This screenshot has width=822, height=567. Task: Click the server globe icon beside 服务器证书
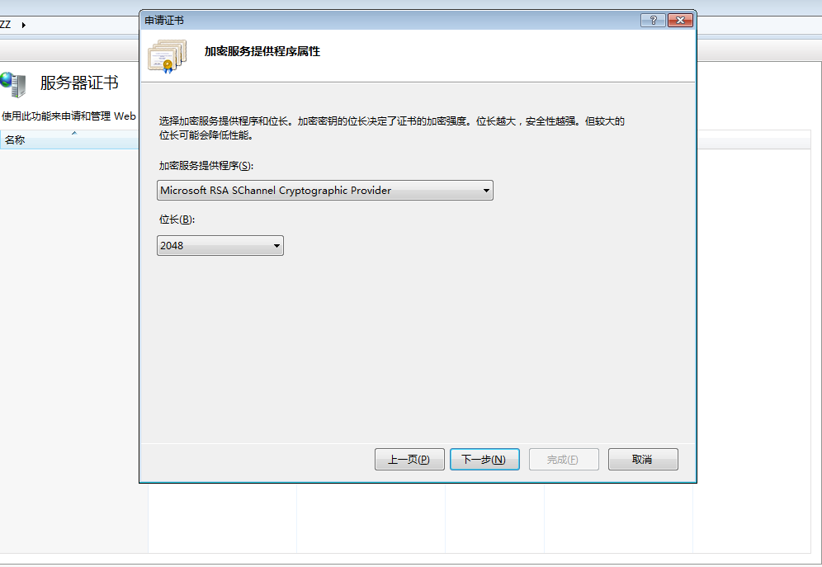tap(13, 84)
